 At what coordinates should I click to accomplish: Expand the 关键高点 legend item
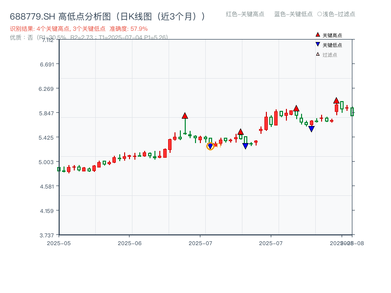coord(328,35)
